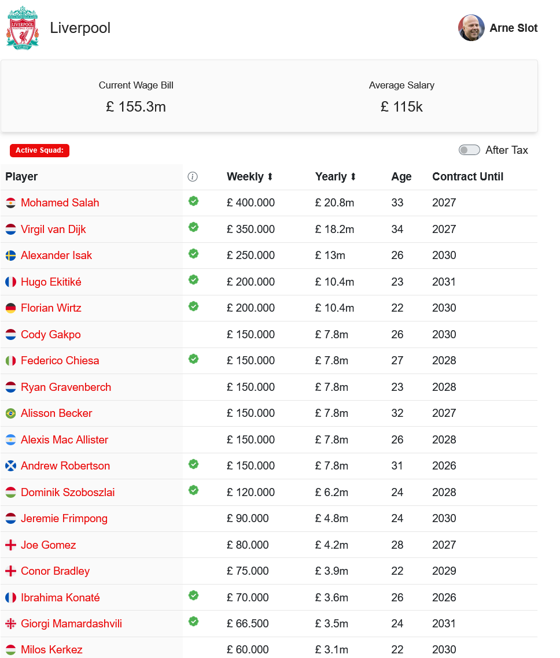Click Mohamed Salah's green verified checkmark
The width and height of the screenshot is (560, 658).
click(x=194, y=201)
